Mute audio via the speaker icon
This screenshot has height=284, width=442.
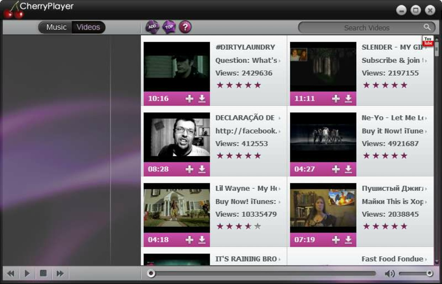[x=389, y=274]
